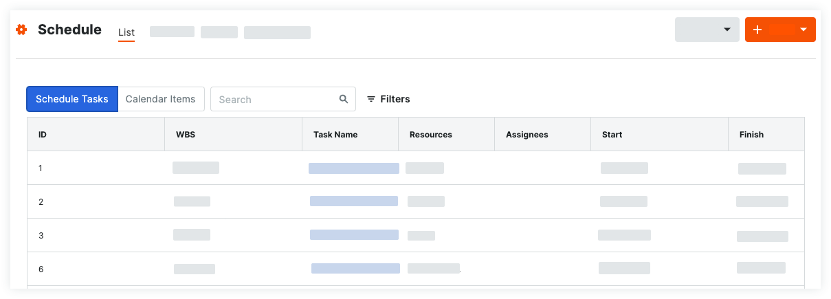Open the task name link in row 1
The width and height of the screenshot is (831, 299).
click(353, 168)
